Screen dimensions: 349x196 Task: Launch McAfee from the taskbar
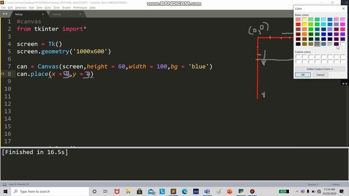click(117, 191)
